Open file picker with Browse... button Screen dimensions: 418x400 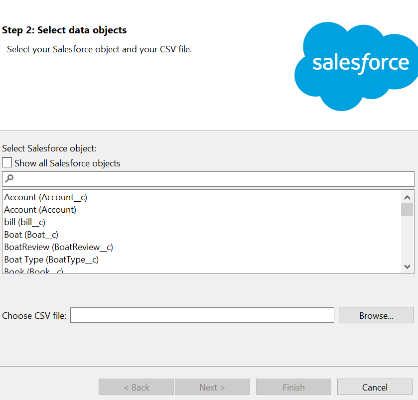click(x=376, y=315)
